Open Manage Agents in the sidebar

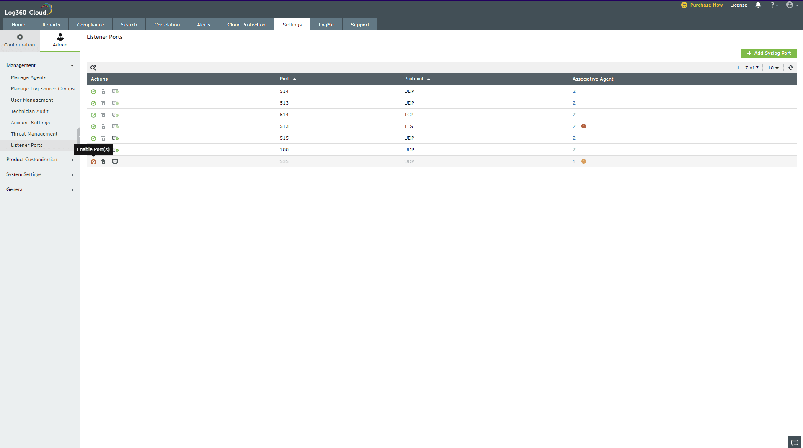(x=28, y=77)
